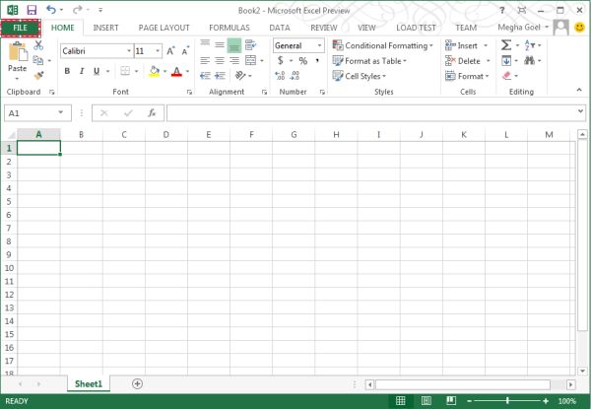Click the Cut scissors icon
Image resolution: width=591 pixels, height=409 pixels.
[x=38, y=45]
